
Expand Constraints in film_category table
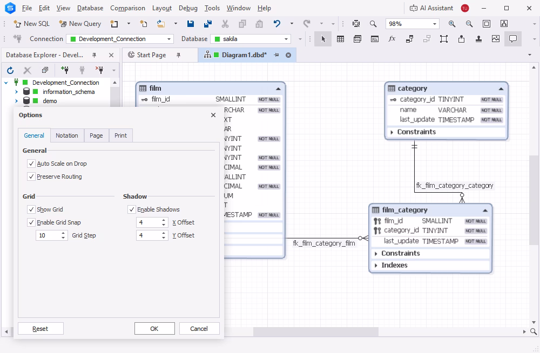point(376,254)
